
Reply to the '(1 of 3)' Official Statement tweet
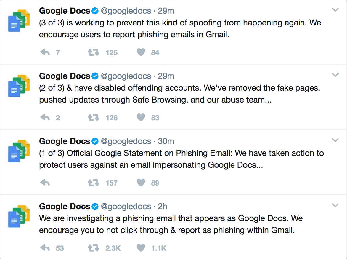point(45,183)
